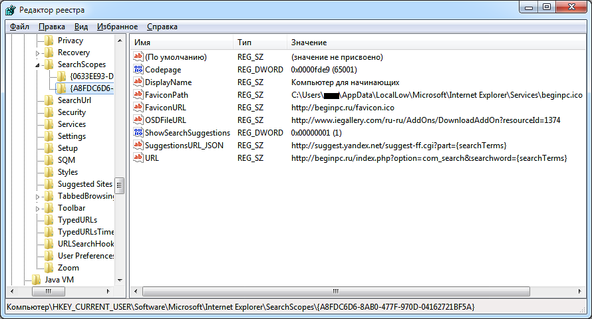Click the tree pane scroll up arrow
592x319 pixels.
(x=120, y=41)
